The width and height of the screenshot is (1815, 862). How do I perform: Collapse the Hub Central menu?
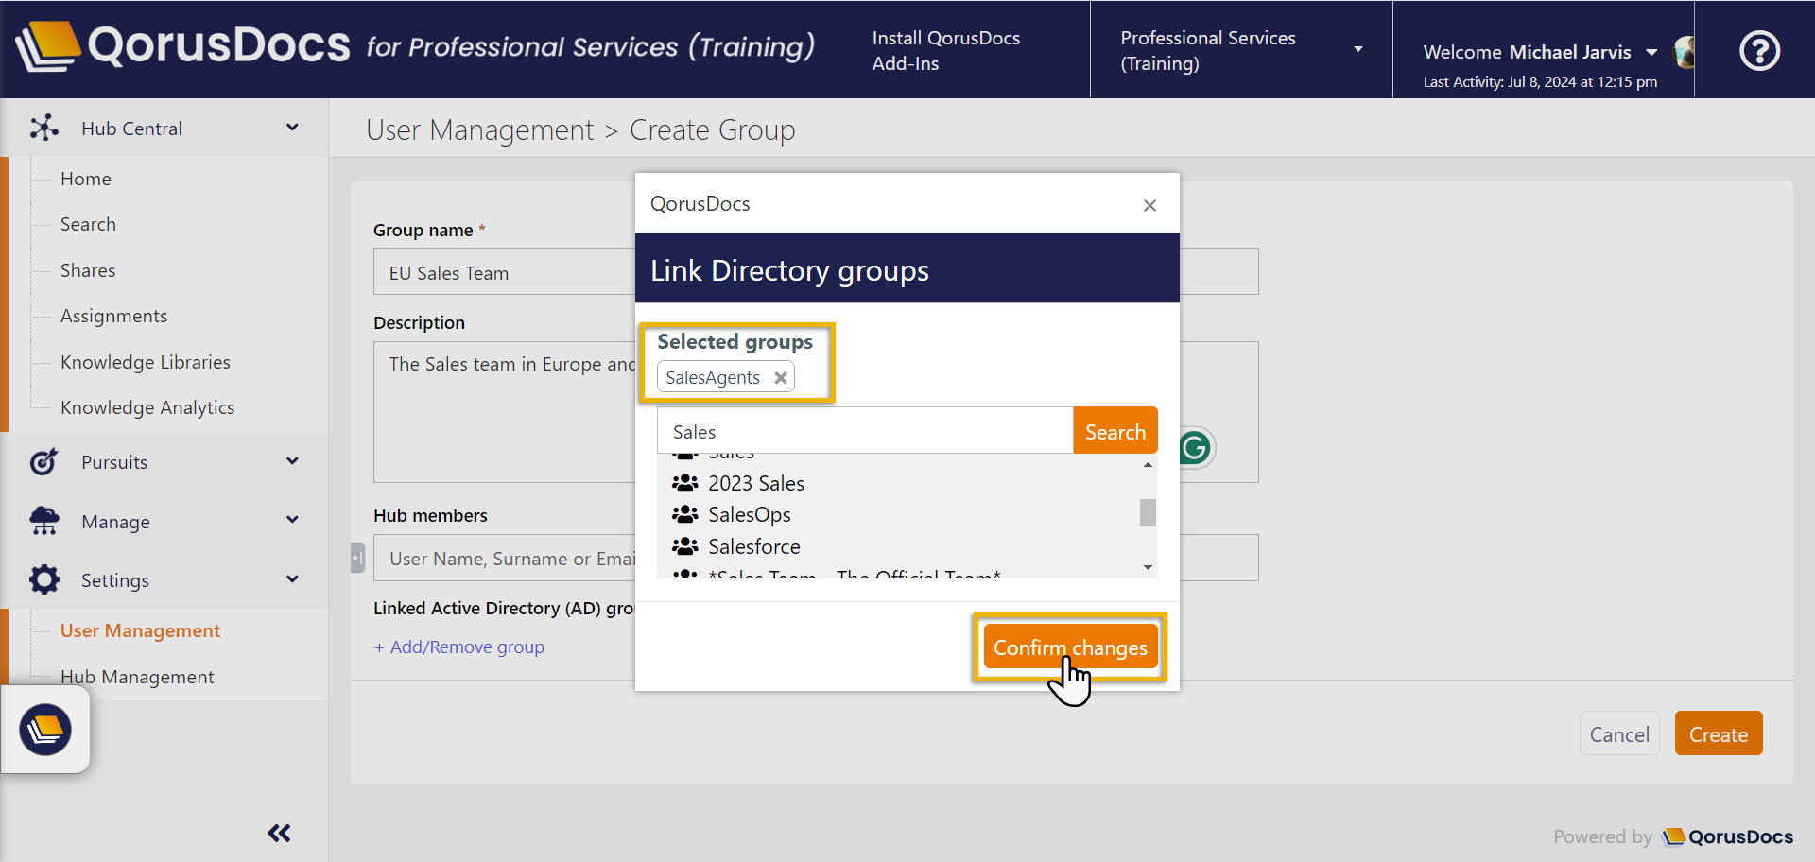pos(292,128)
